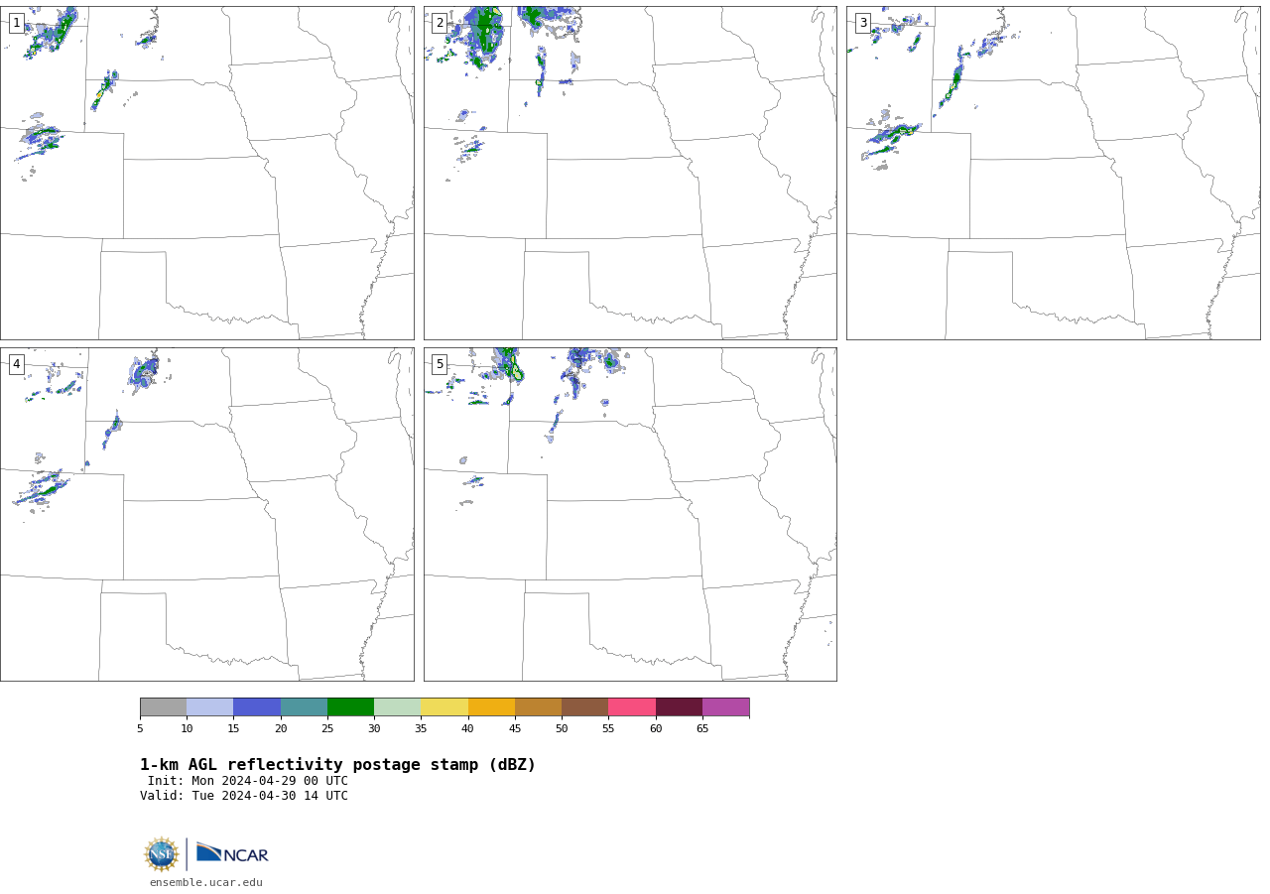Select the tan 45-50 dBZ swatch
Screen dimensions: 1270x894
[538, 707]
